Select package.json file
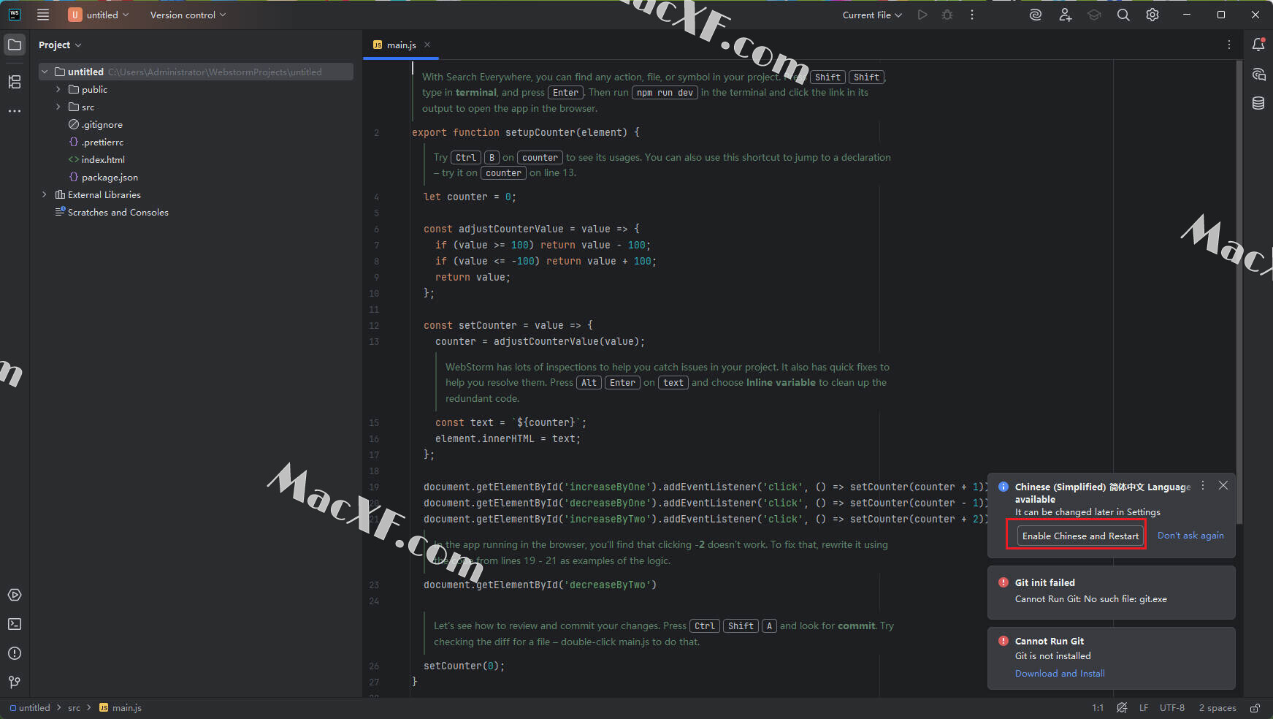The image size is (1273, 719). pyautogui.click(x=103, y=177)
